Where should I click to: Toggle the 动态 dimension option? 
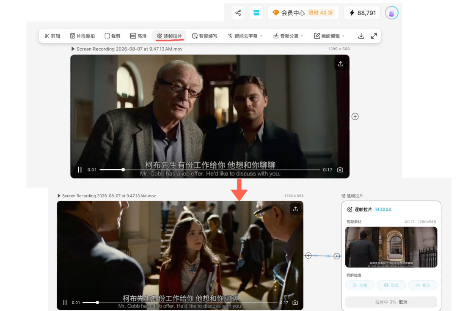click(391, 285)
